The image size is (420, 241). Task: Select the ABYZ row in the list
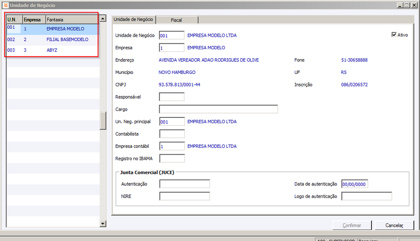click(52, 50)
